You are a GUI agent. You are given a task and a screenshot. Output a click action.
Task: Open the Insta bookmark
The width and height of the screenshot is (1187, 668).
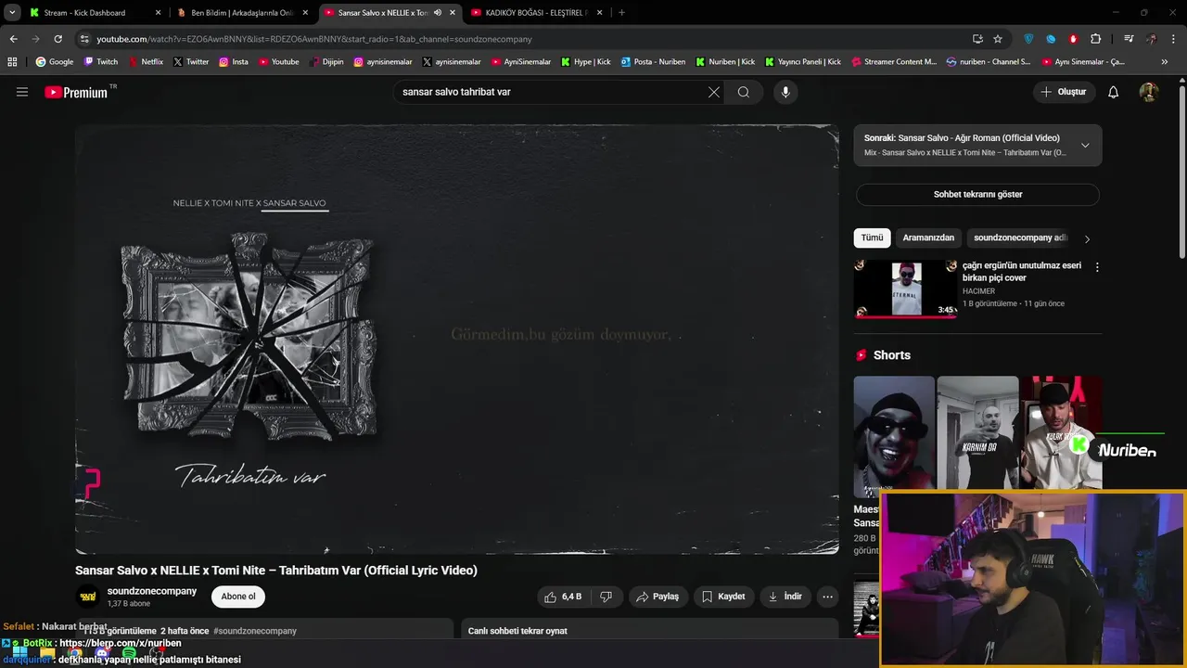pos(233,62)
